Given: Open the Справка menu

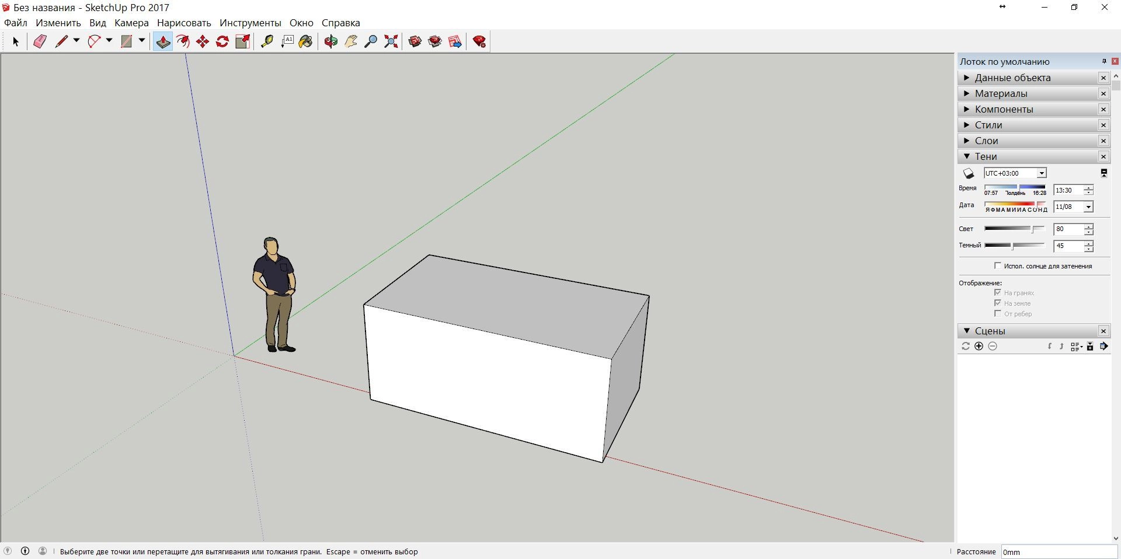Looking at the screenshot, I should 341,23.
